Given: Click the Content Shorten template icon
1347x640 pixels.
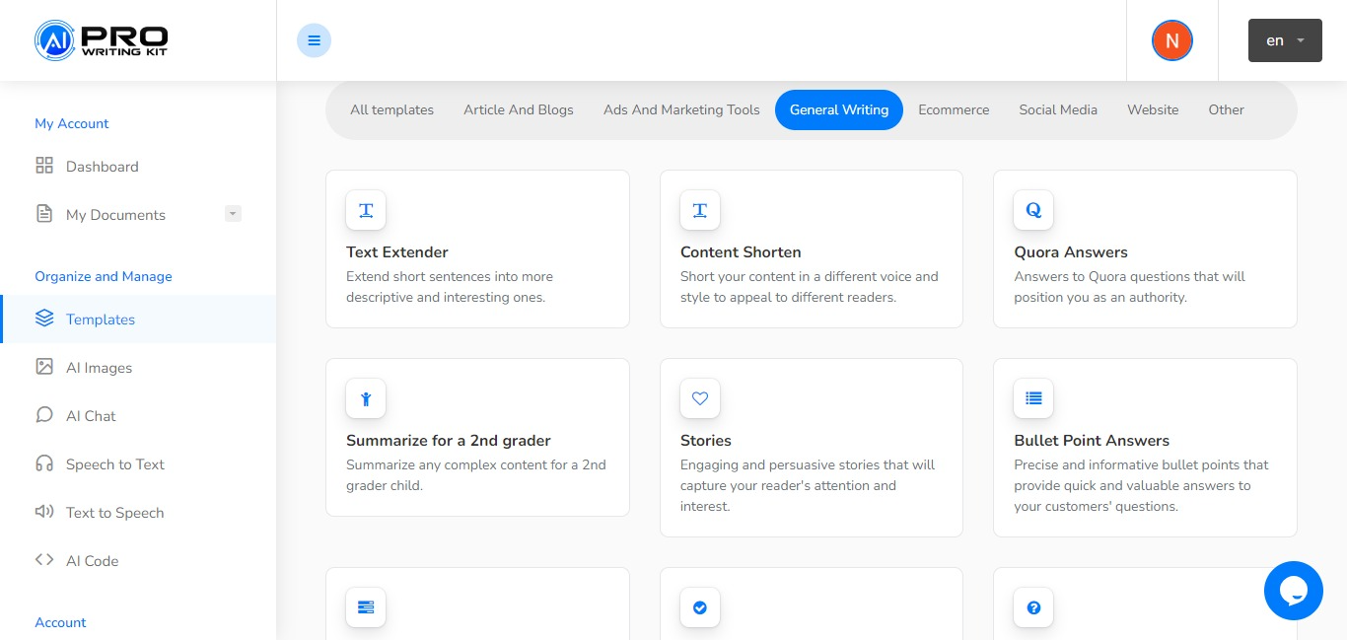Looking at the screenshot, I should point(700,210).
